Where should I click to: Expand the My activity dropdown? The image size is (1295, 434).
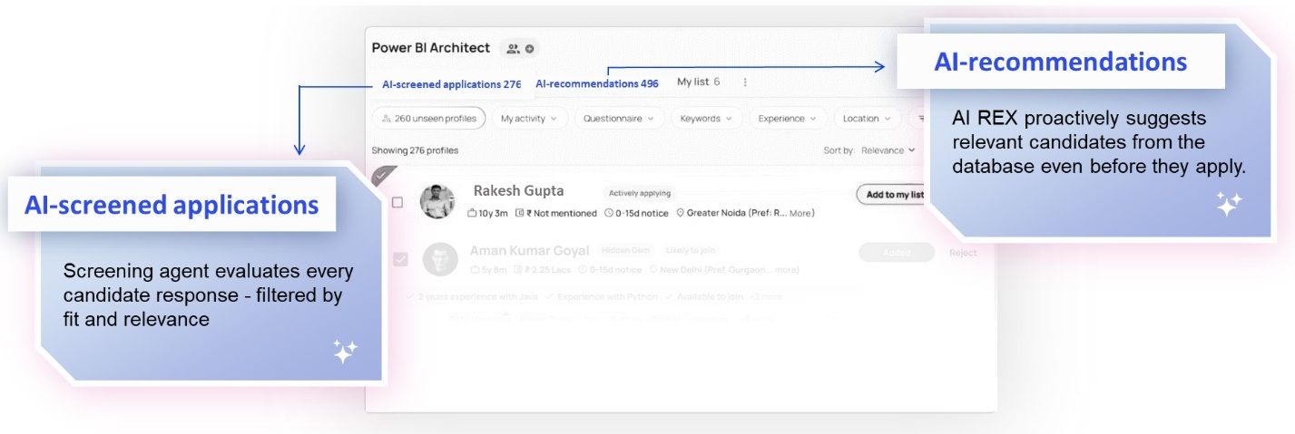click(530, 119)
